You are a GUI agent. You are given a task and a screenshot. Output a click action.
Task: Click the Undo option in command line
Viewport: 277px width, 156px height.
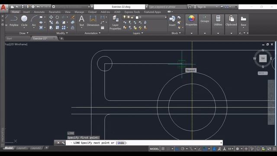[121, 143]
